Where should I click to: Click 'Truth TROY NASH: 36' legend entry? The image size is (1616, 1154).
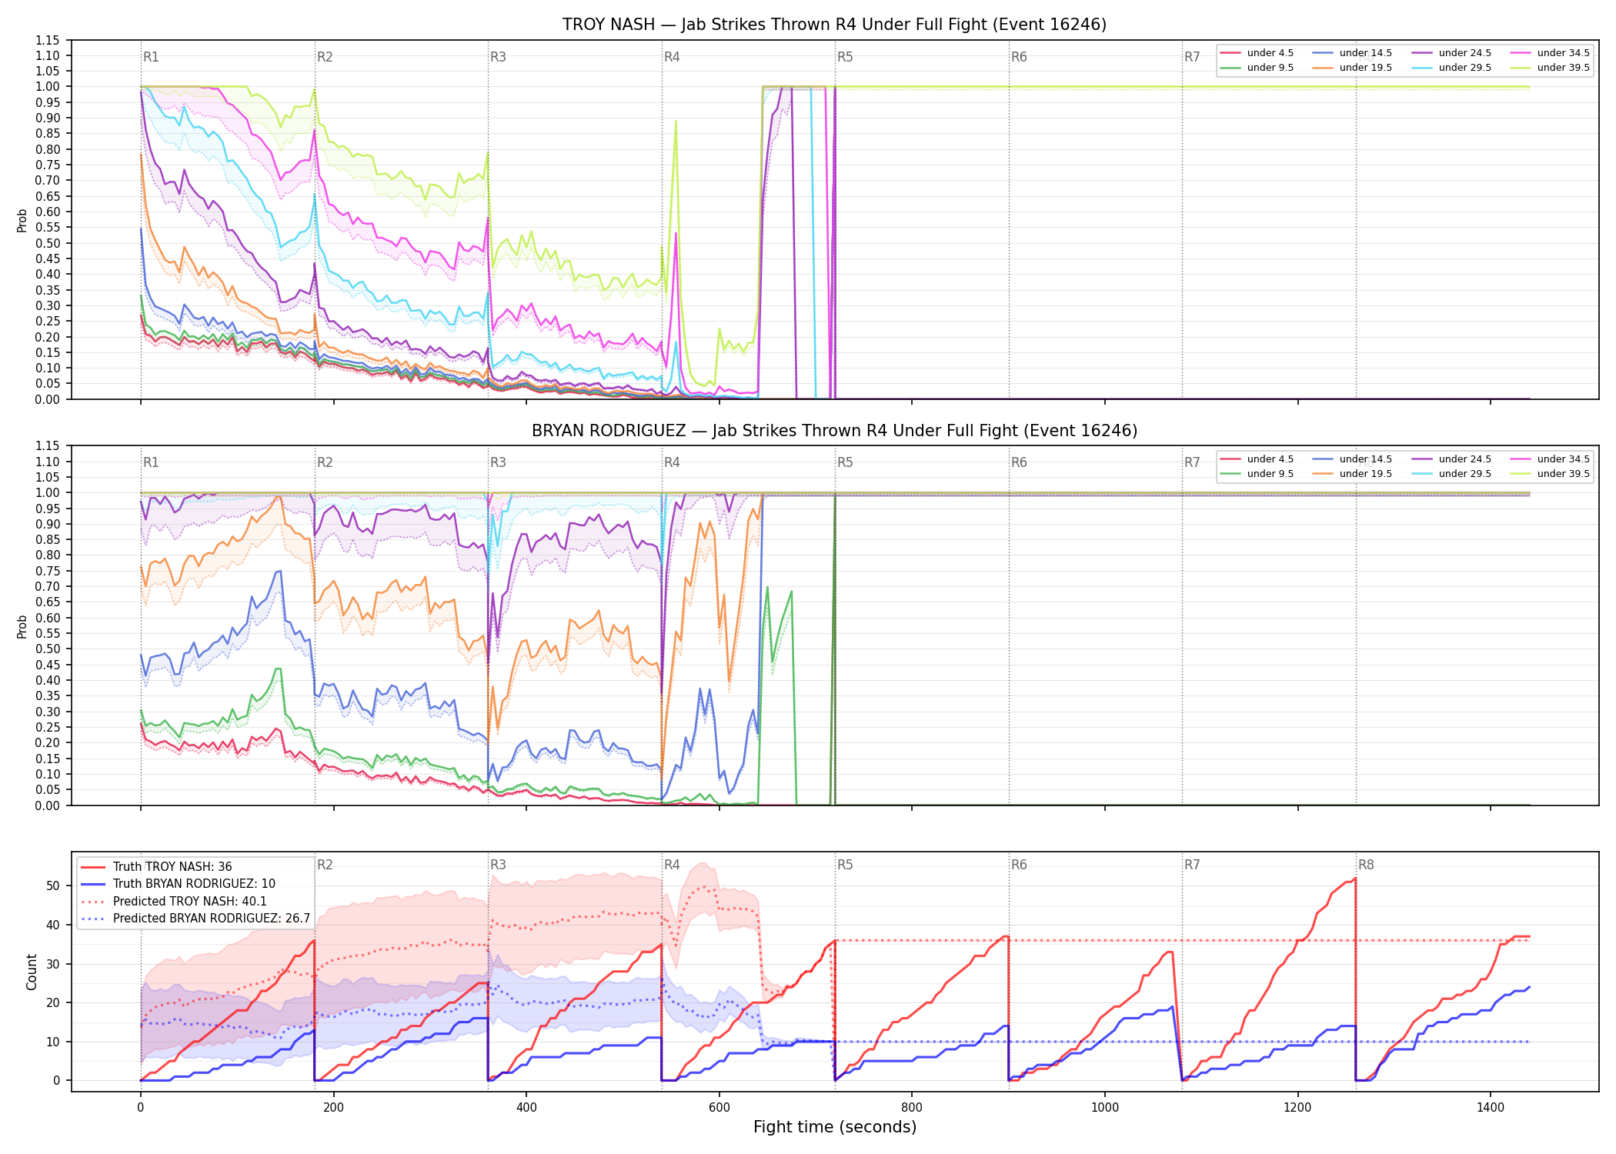(156, 867)
